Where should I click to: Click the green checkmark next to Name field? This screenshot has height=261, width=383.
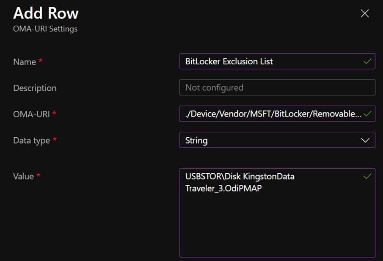368,61
